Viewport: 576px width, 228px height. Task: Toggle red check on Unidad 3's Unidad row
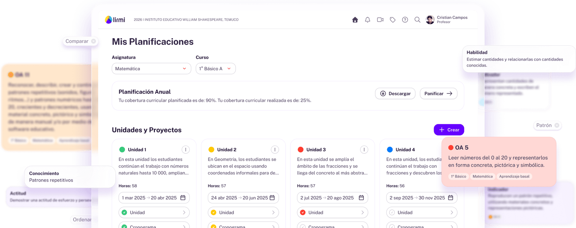[x=303, y=213]
